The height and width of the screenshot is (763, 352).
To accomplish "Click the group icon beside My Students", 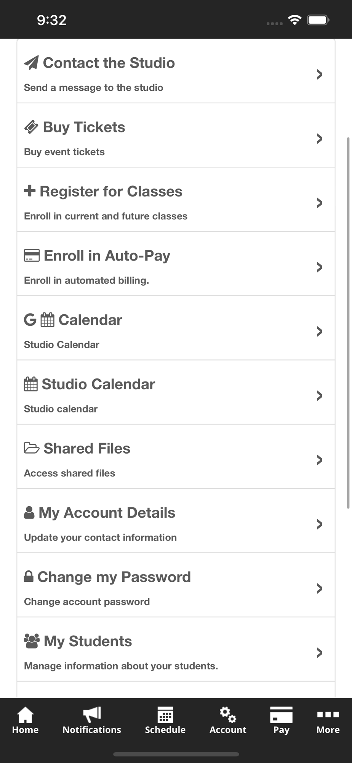I will (32, 641).
